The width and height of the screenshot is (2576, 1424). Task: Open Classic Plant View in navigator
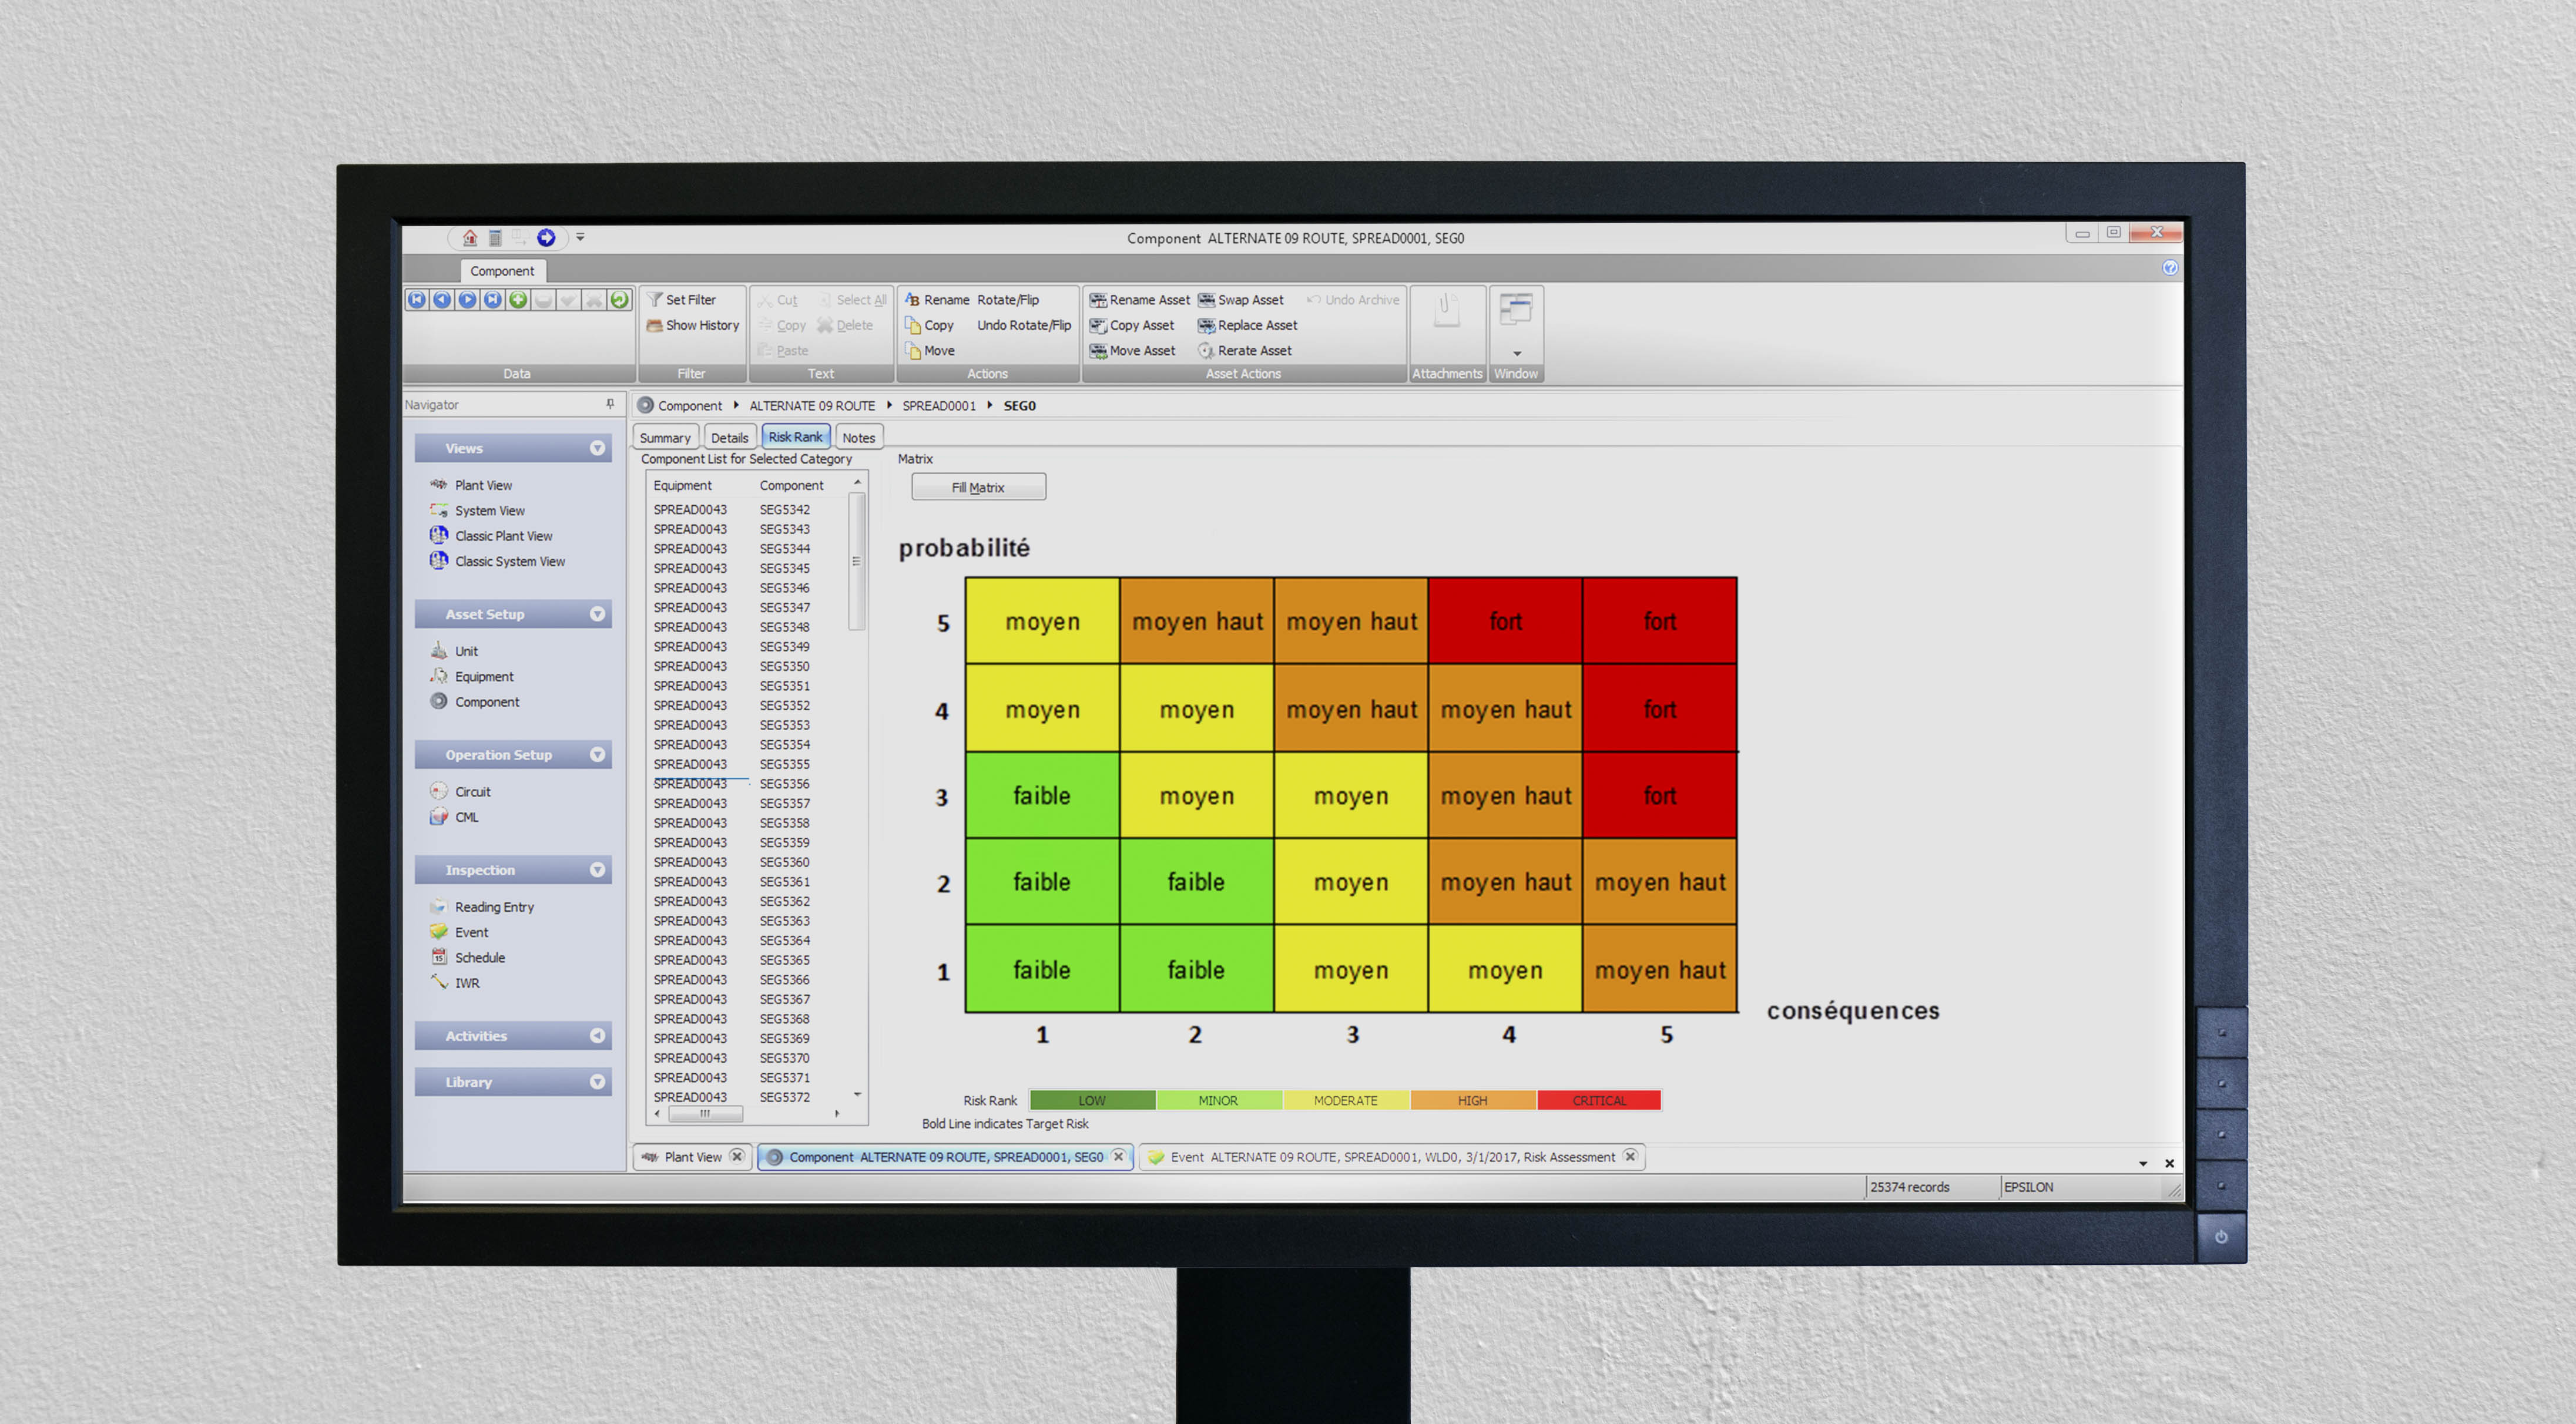(503, 536)
